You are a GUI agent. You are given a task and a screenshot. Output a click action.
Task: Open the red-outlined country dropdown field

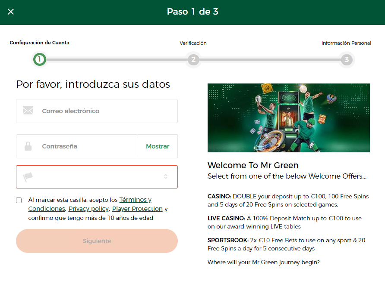97,176
